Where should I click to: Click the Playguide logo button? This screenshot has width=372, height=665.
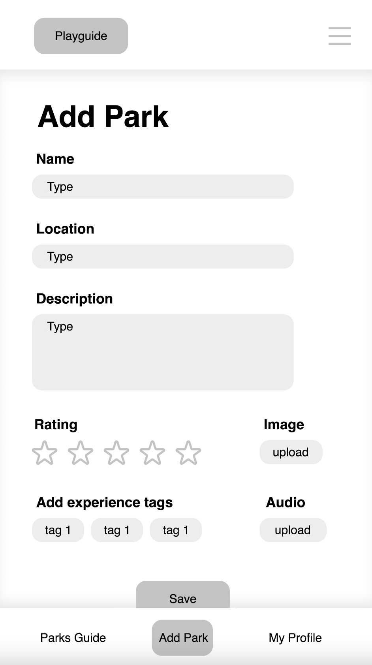click(81, 36)
